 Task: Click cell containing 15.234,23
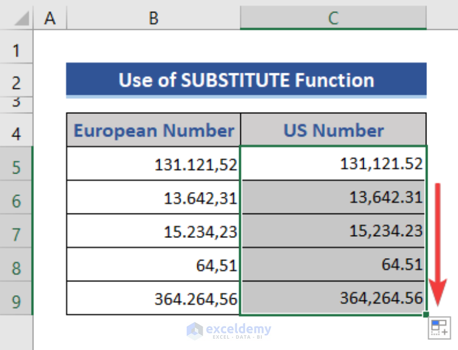click(x=153, y=231)
